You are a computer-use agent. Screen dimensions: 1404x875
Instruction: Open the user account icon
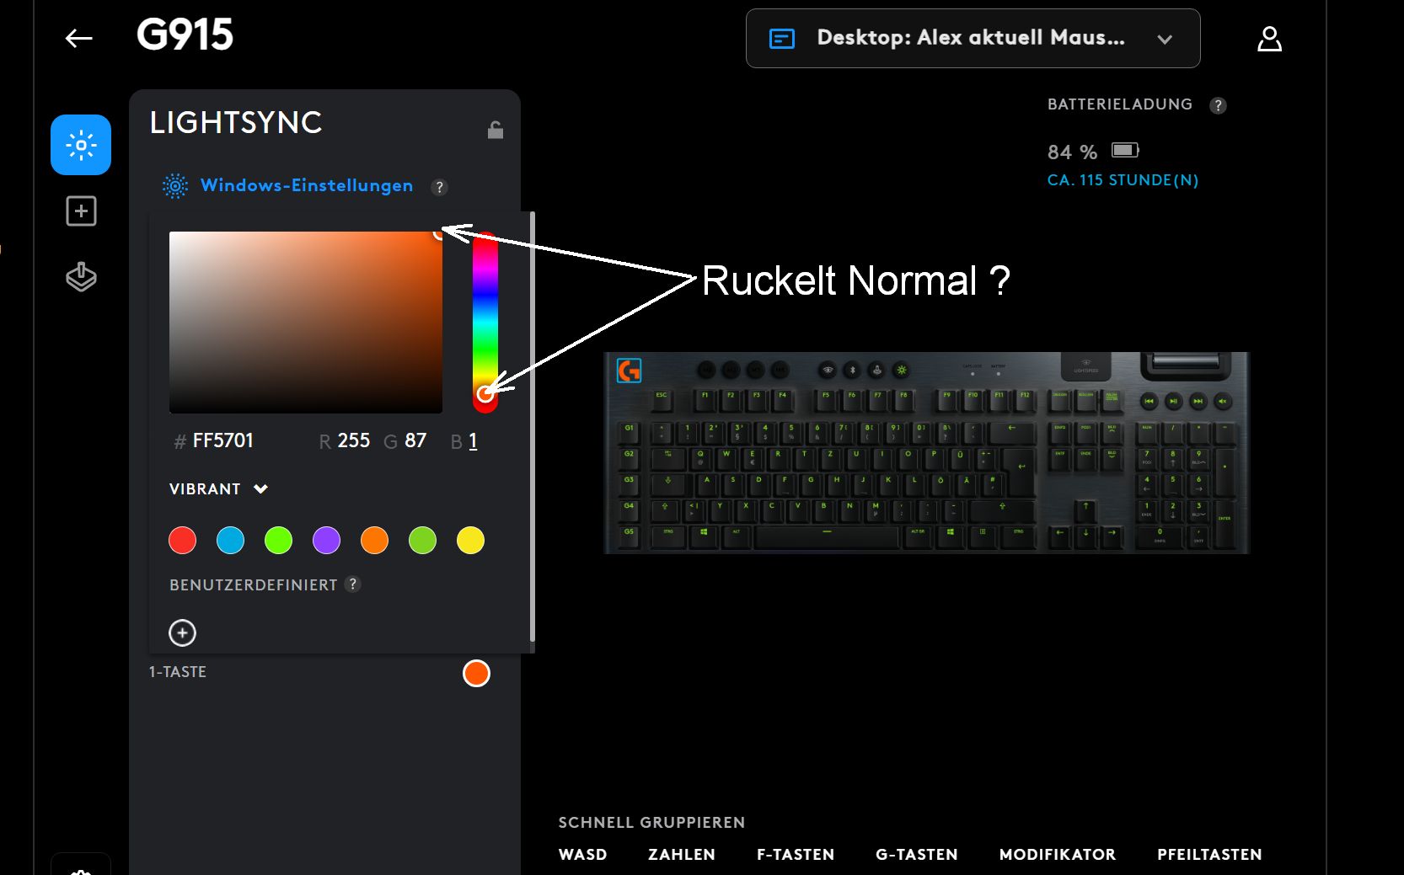coord(1269,39)
